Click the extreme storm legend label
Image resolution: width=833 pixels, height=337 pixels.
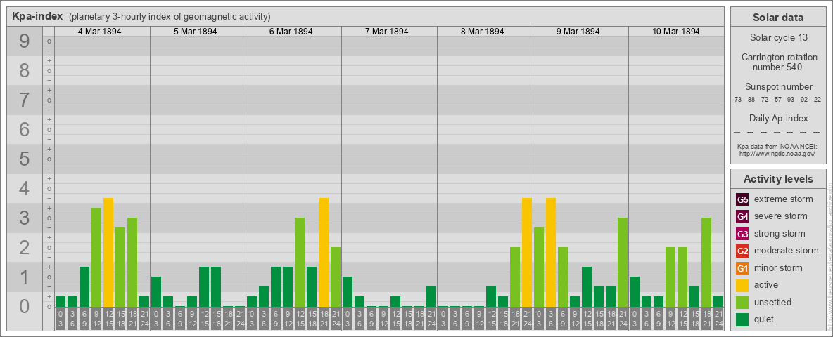tap(784, 199)
